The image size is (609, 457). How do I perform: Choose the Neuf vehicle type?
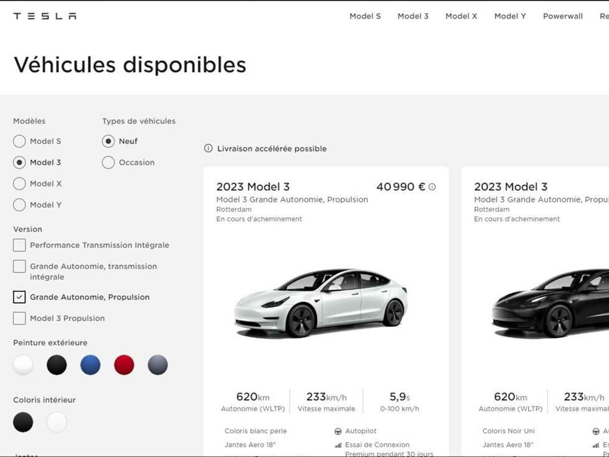pos(108,141)
